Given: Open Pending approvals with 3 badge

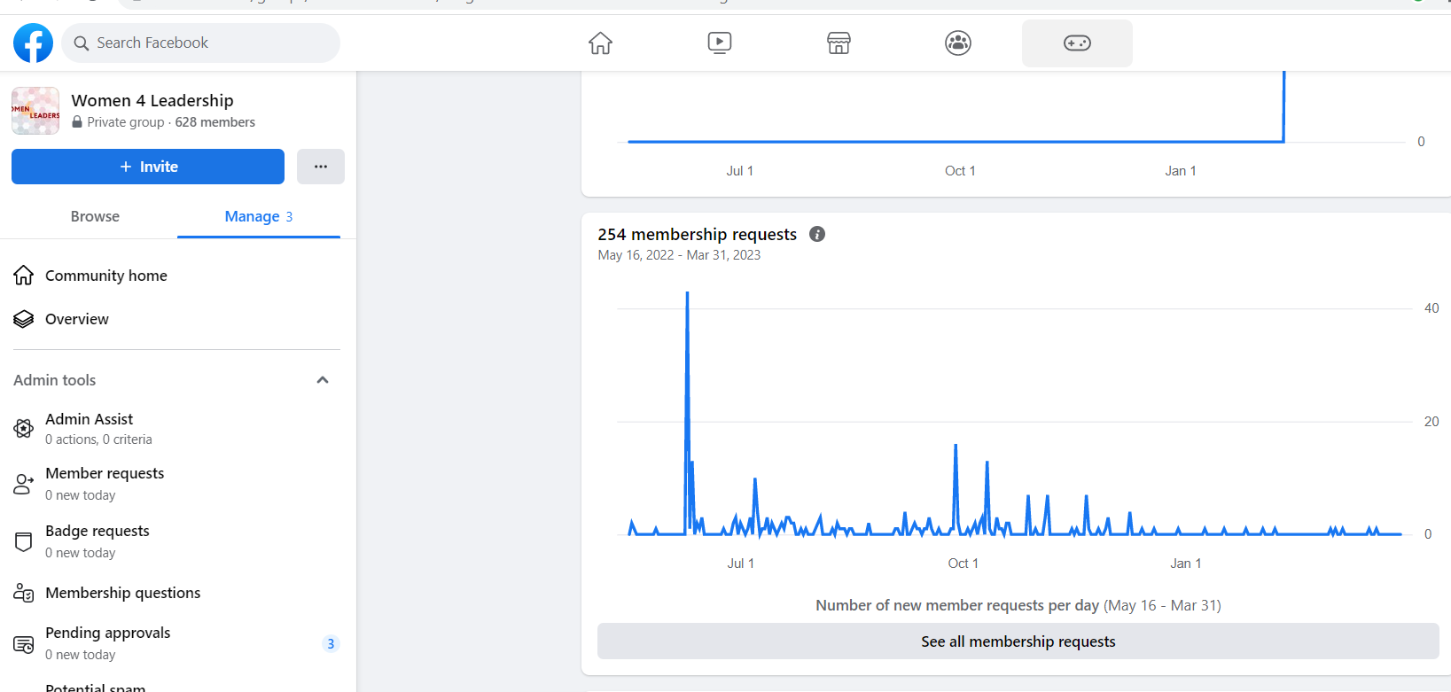Looking at the screenshot, I should tap(108, 642).
